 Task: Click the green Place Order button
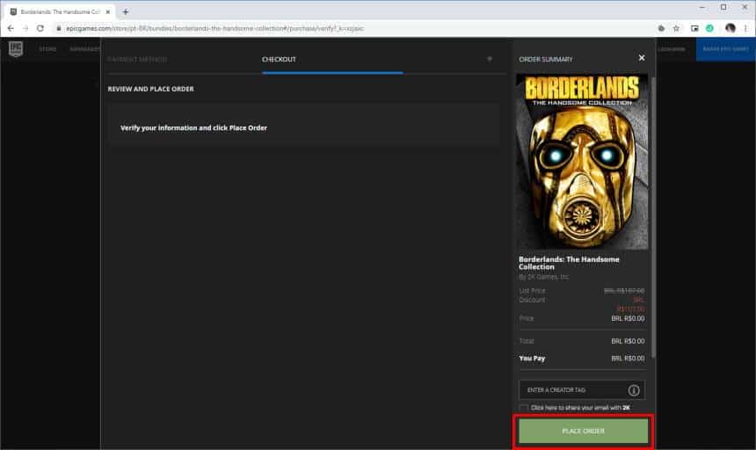(583, 431)
